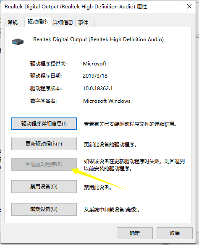
Task: Click digital signer Microsoft Windows text
Action: click(x=107, y=101)
